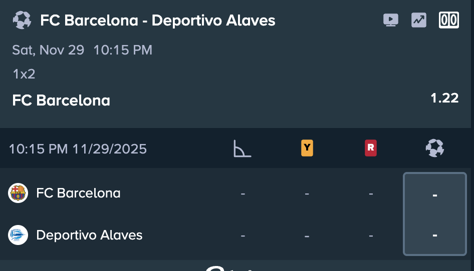Click the live stream TV icon
The image size is (474, 271).
click(x=390, y=20)
